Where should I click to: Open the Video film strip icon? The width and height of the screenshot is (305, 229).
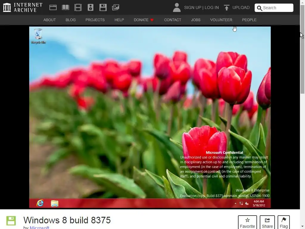78,7
